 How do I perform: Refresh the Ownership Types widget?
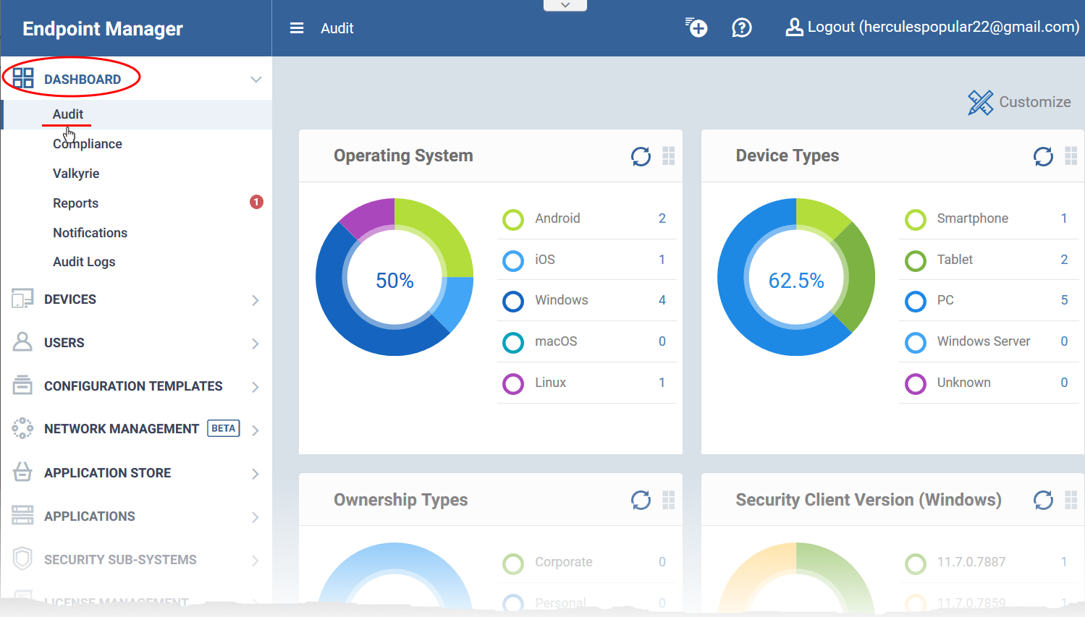[x=641, y=500]
